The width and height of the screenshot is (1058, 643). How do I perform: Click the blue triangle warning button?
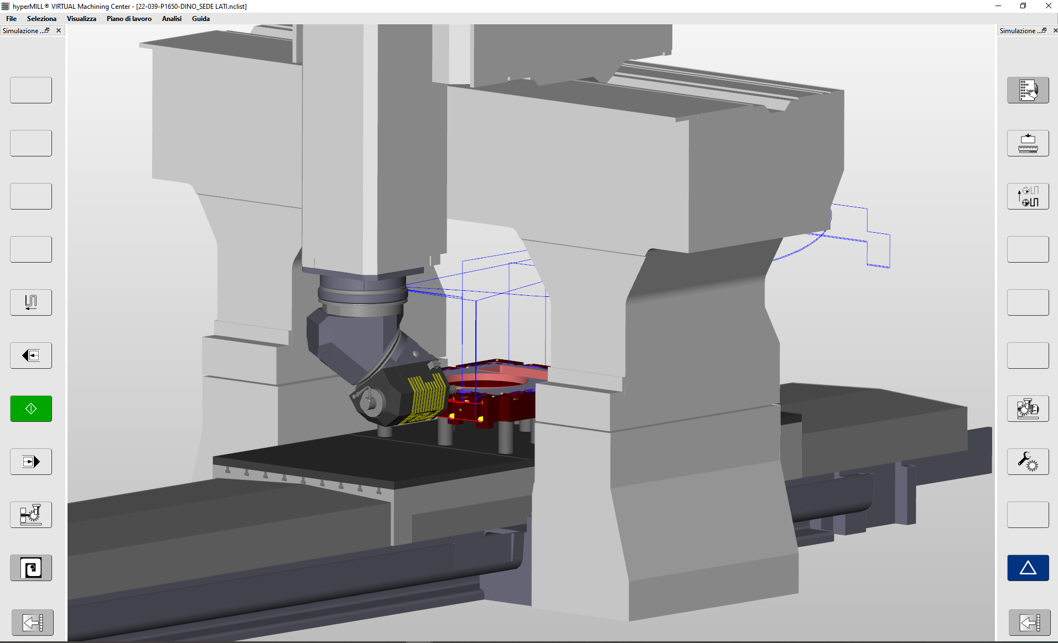tap(1028, 568)
